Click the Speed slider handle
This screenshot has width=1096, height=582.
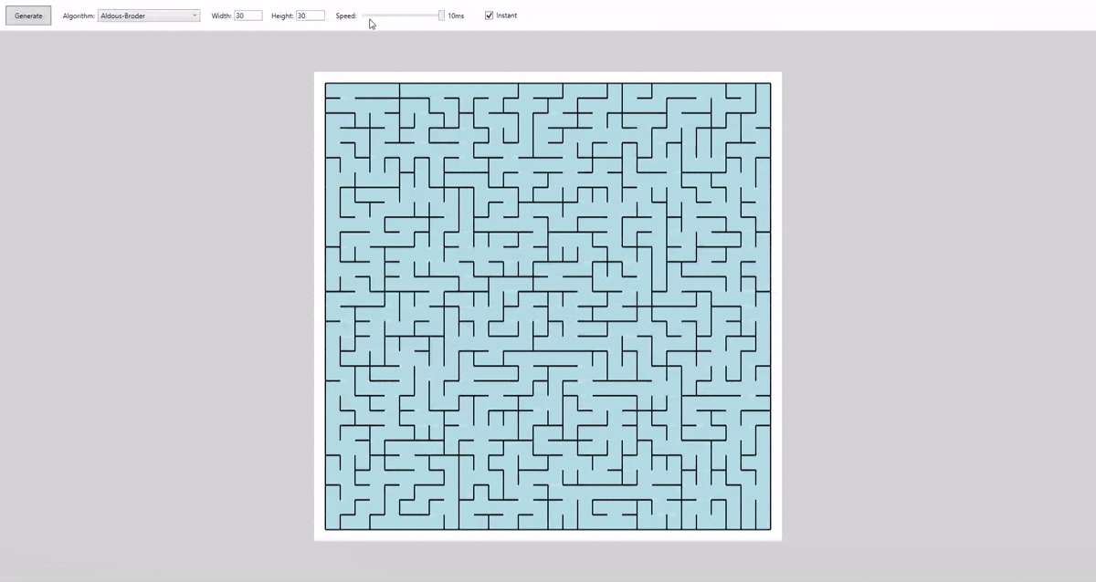440,15
